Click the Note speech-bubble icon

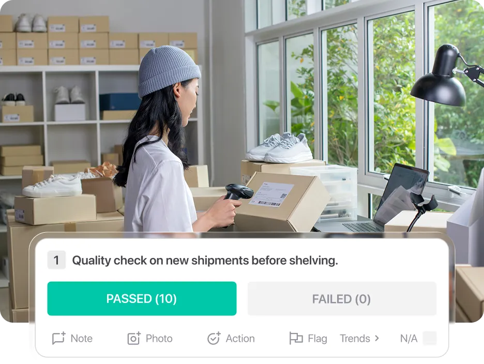point(58,338)
